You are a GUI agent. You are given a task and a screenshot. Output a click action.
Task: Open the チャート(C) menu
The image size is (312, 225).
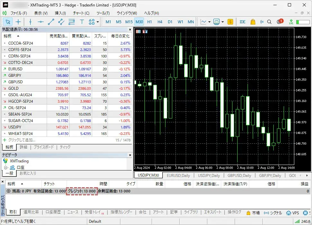point(81,13)
